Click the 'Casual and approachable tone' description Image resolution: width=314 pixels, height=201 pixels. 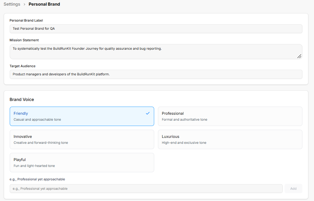pyautogui.click(x=37, y=119)
